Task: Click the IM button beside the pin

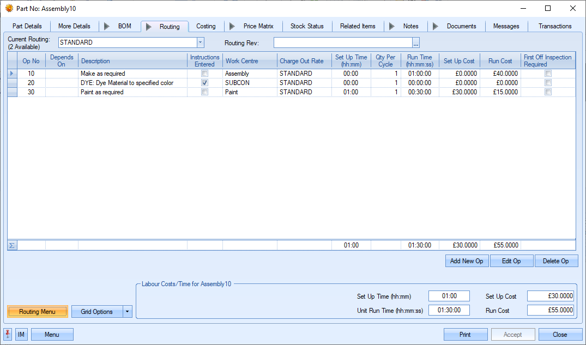Action: 21,334
